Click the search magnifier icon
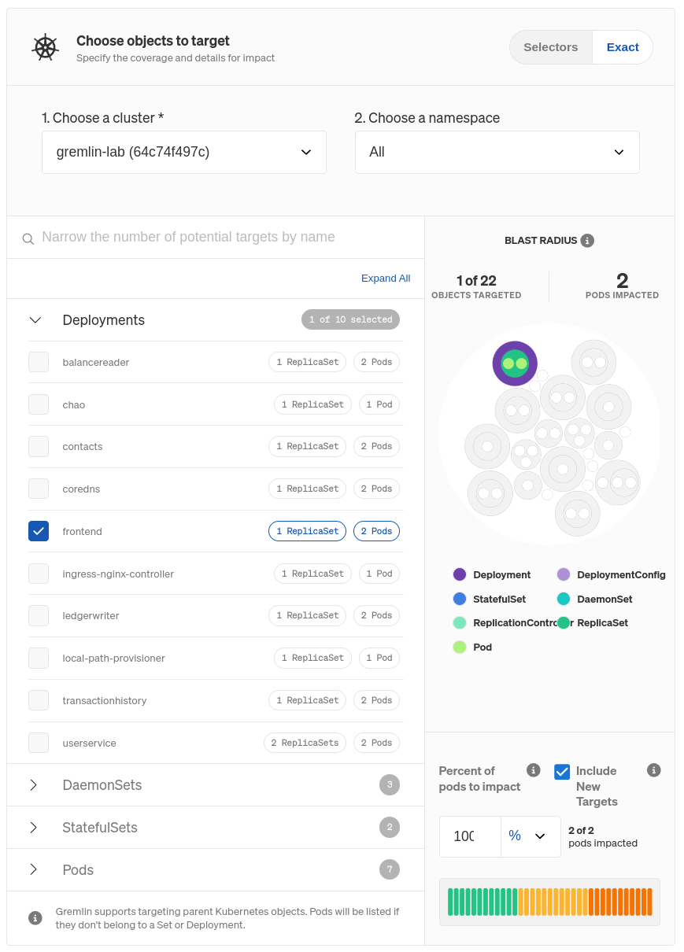The width and height of the screenshot is (684, 952). click(28, 238)
